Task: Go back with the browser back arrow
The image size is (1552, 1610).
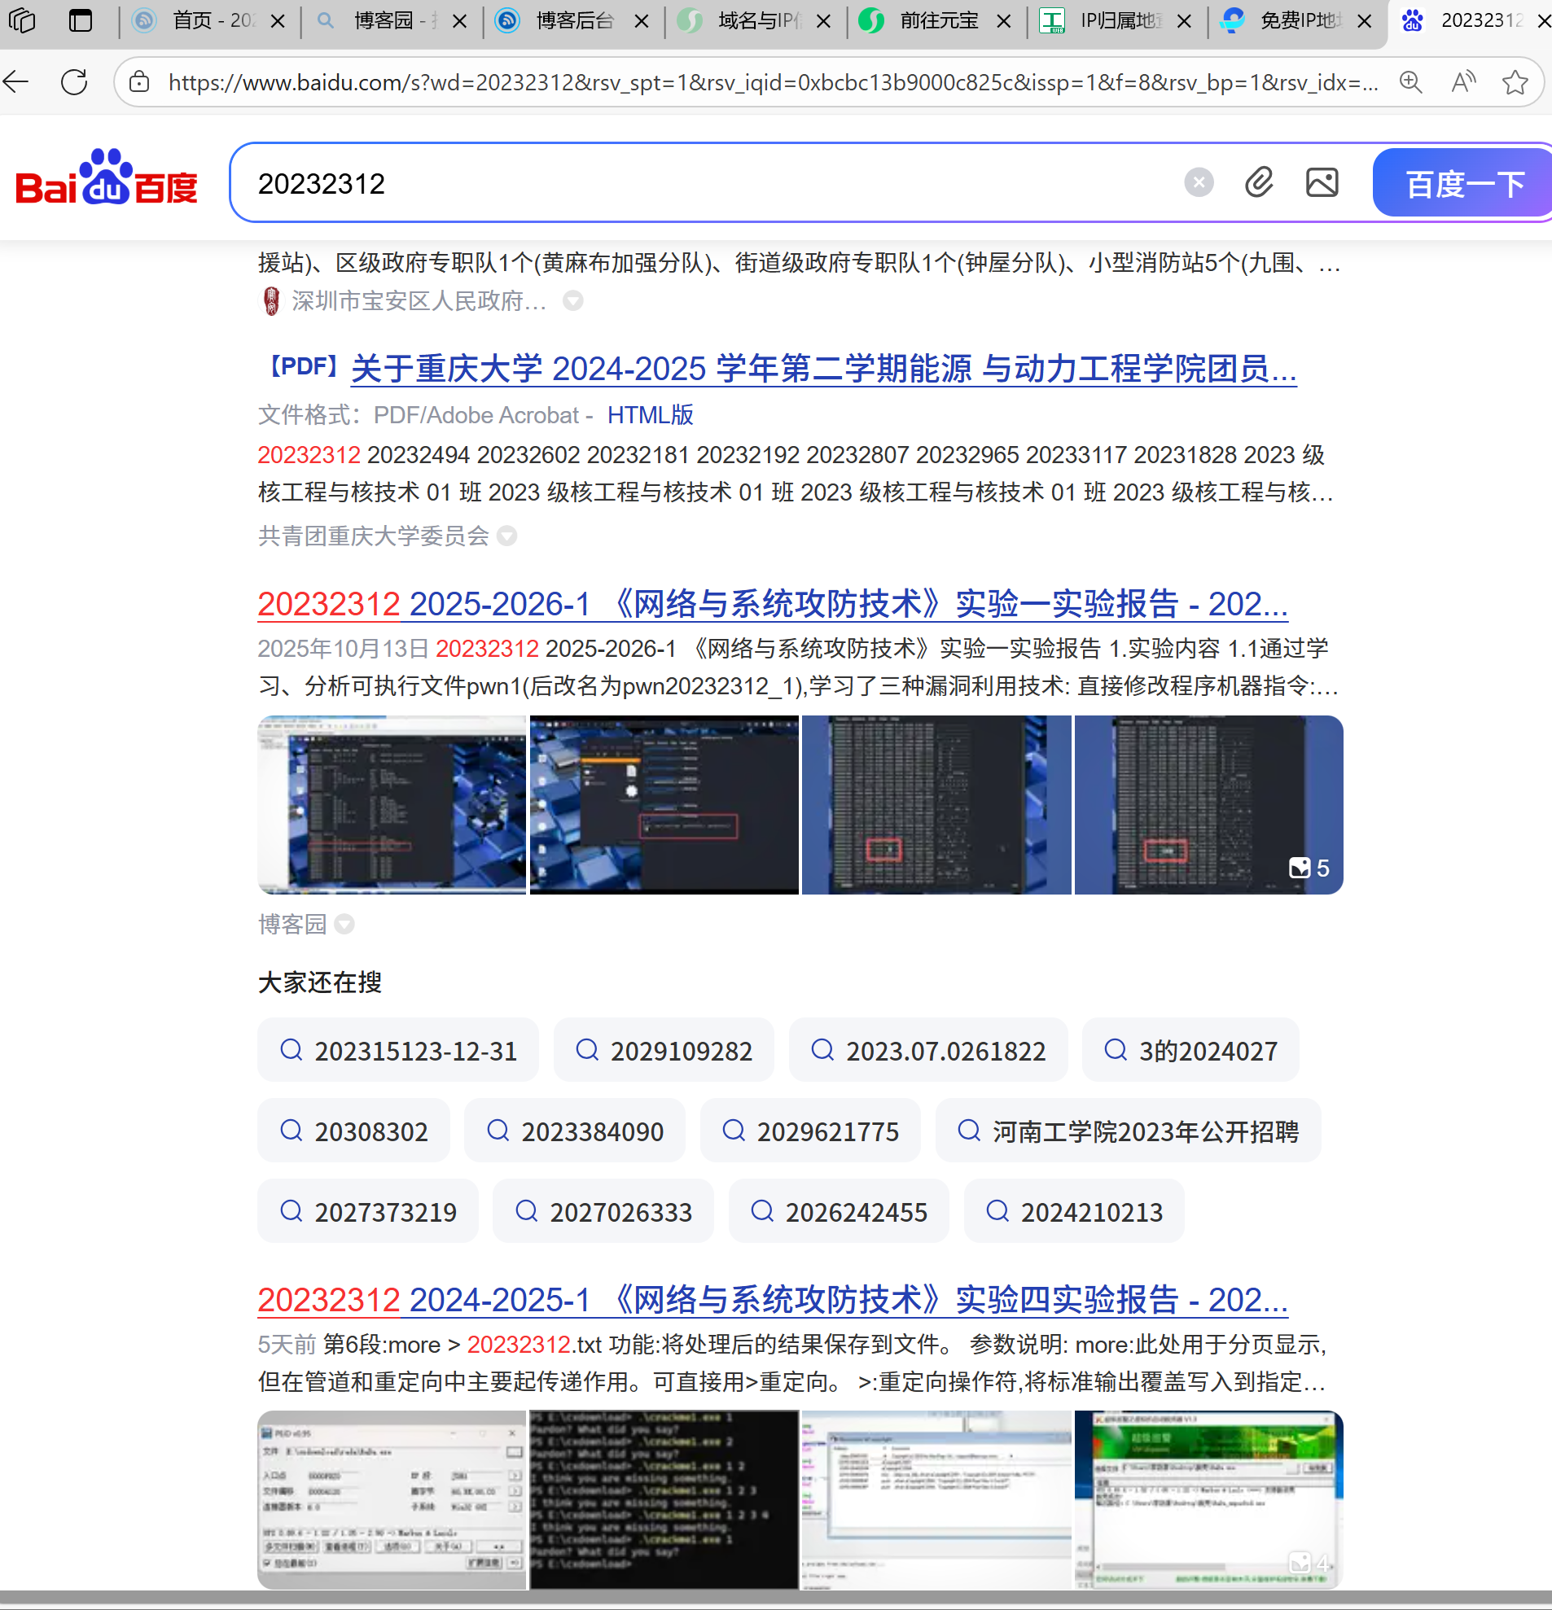Action: pos(16,81)
